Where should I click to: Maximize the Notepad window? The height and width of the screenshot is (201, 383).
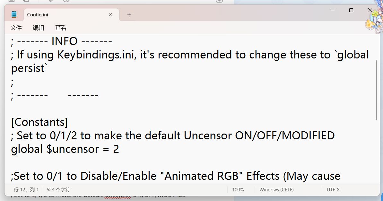(351, 10)
